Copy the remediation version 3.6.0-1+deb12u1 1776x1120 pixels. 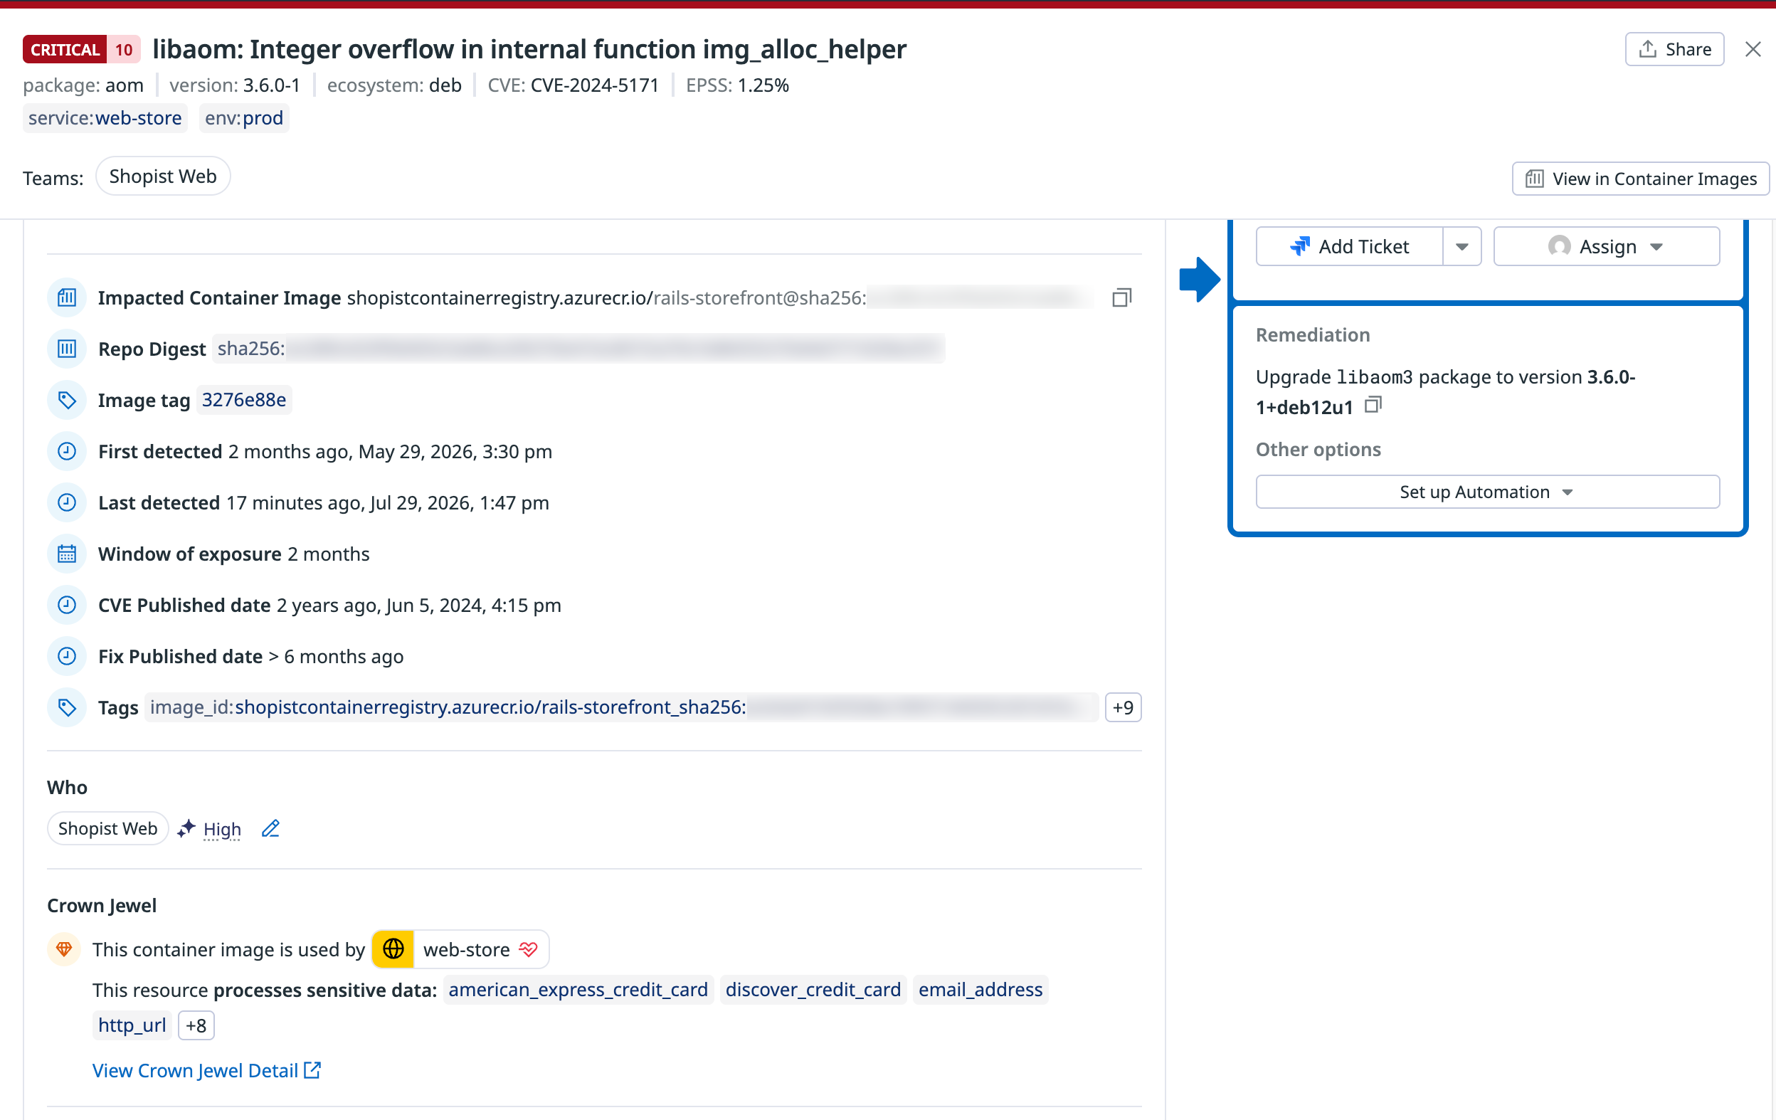pos(1373,405)
